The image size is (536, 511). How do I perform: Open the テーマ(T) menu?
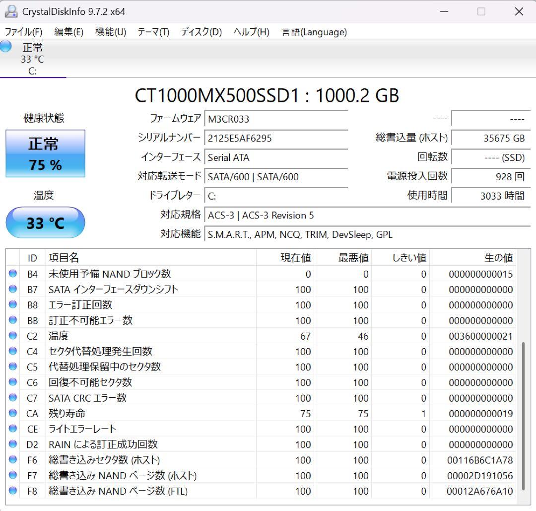click(x=153, y=32)
